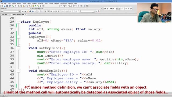The image size is (172, 97).
Task: Cut selected code
Action: pos(19,6)
